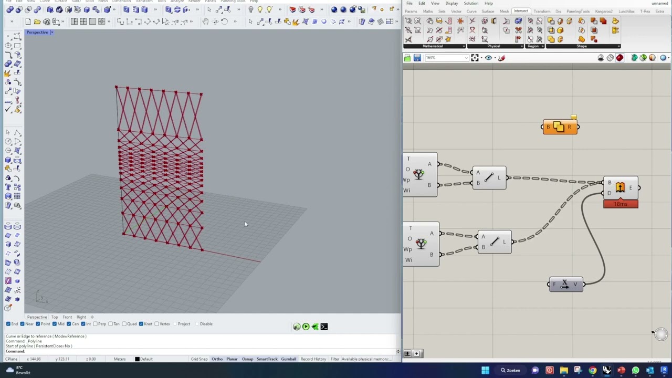Open the Display menu in Grasshopper

coord(451,3)
